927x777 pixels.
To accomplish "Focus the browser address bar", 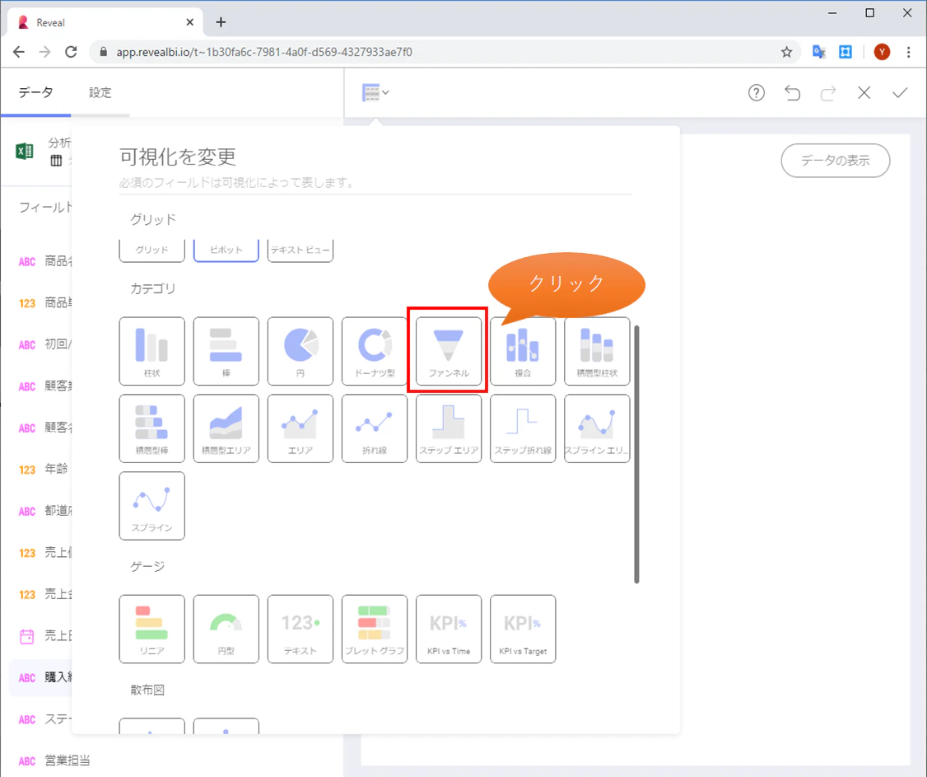I will [x=444, y=52].
